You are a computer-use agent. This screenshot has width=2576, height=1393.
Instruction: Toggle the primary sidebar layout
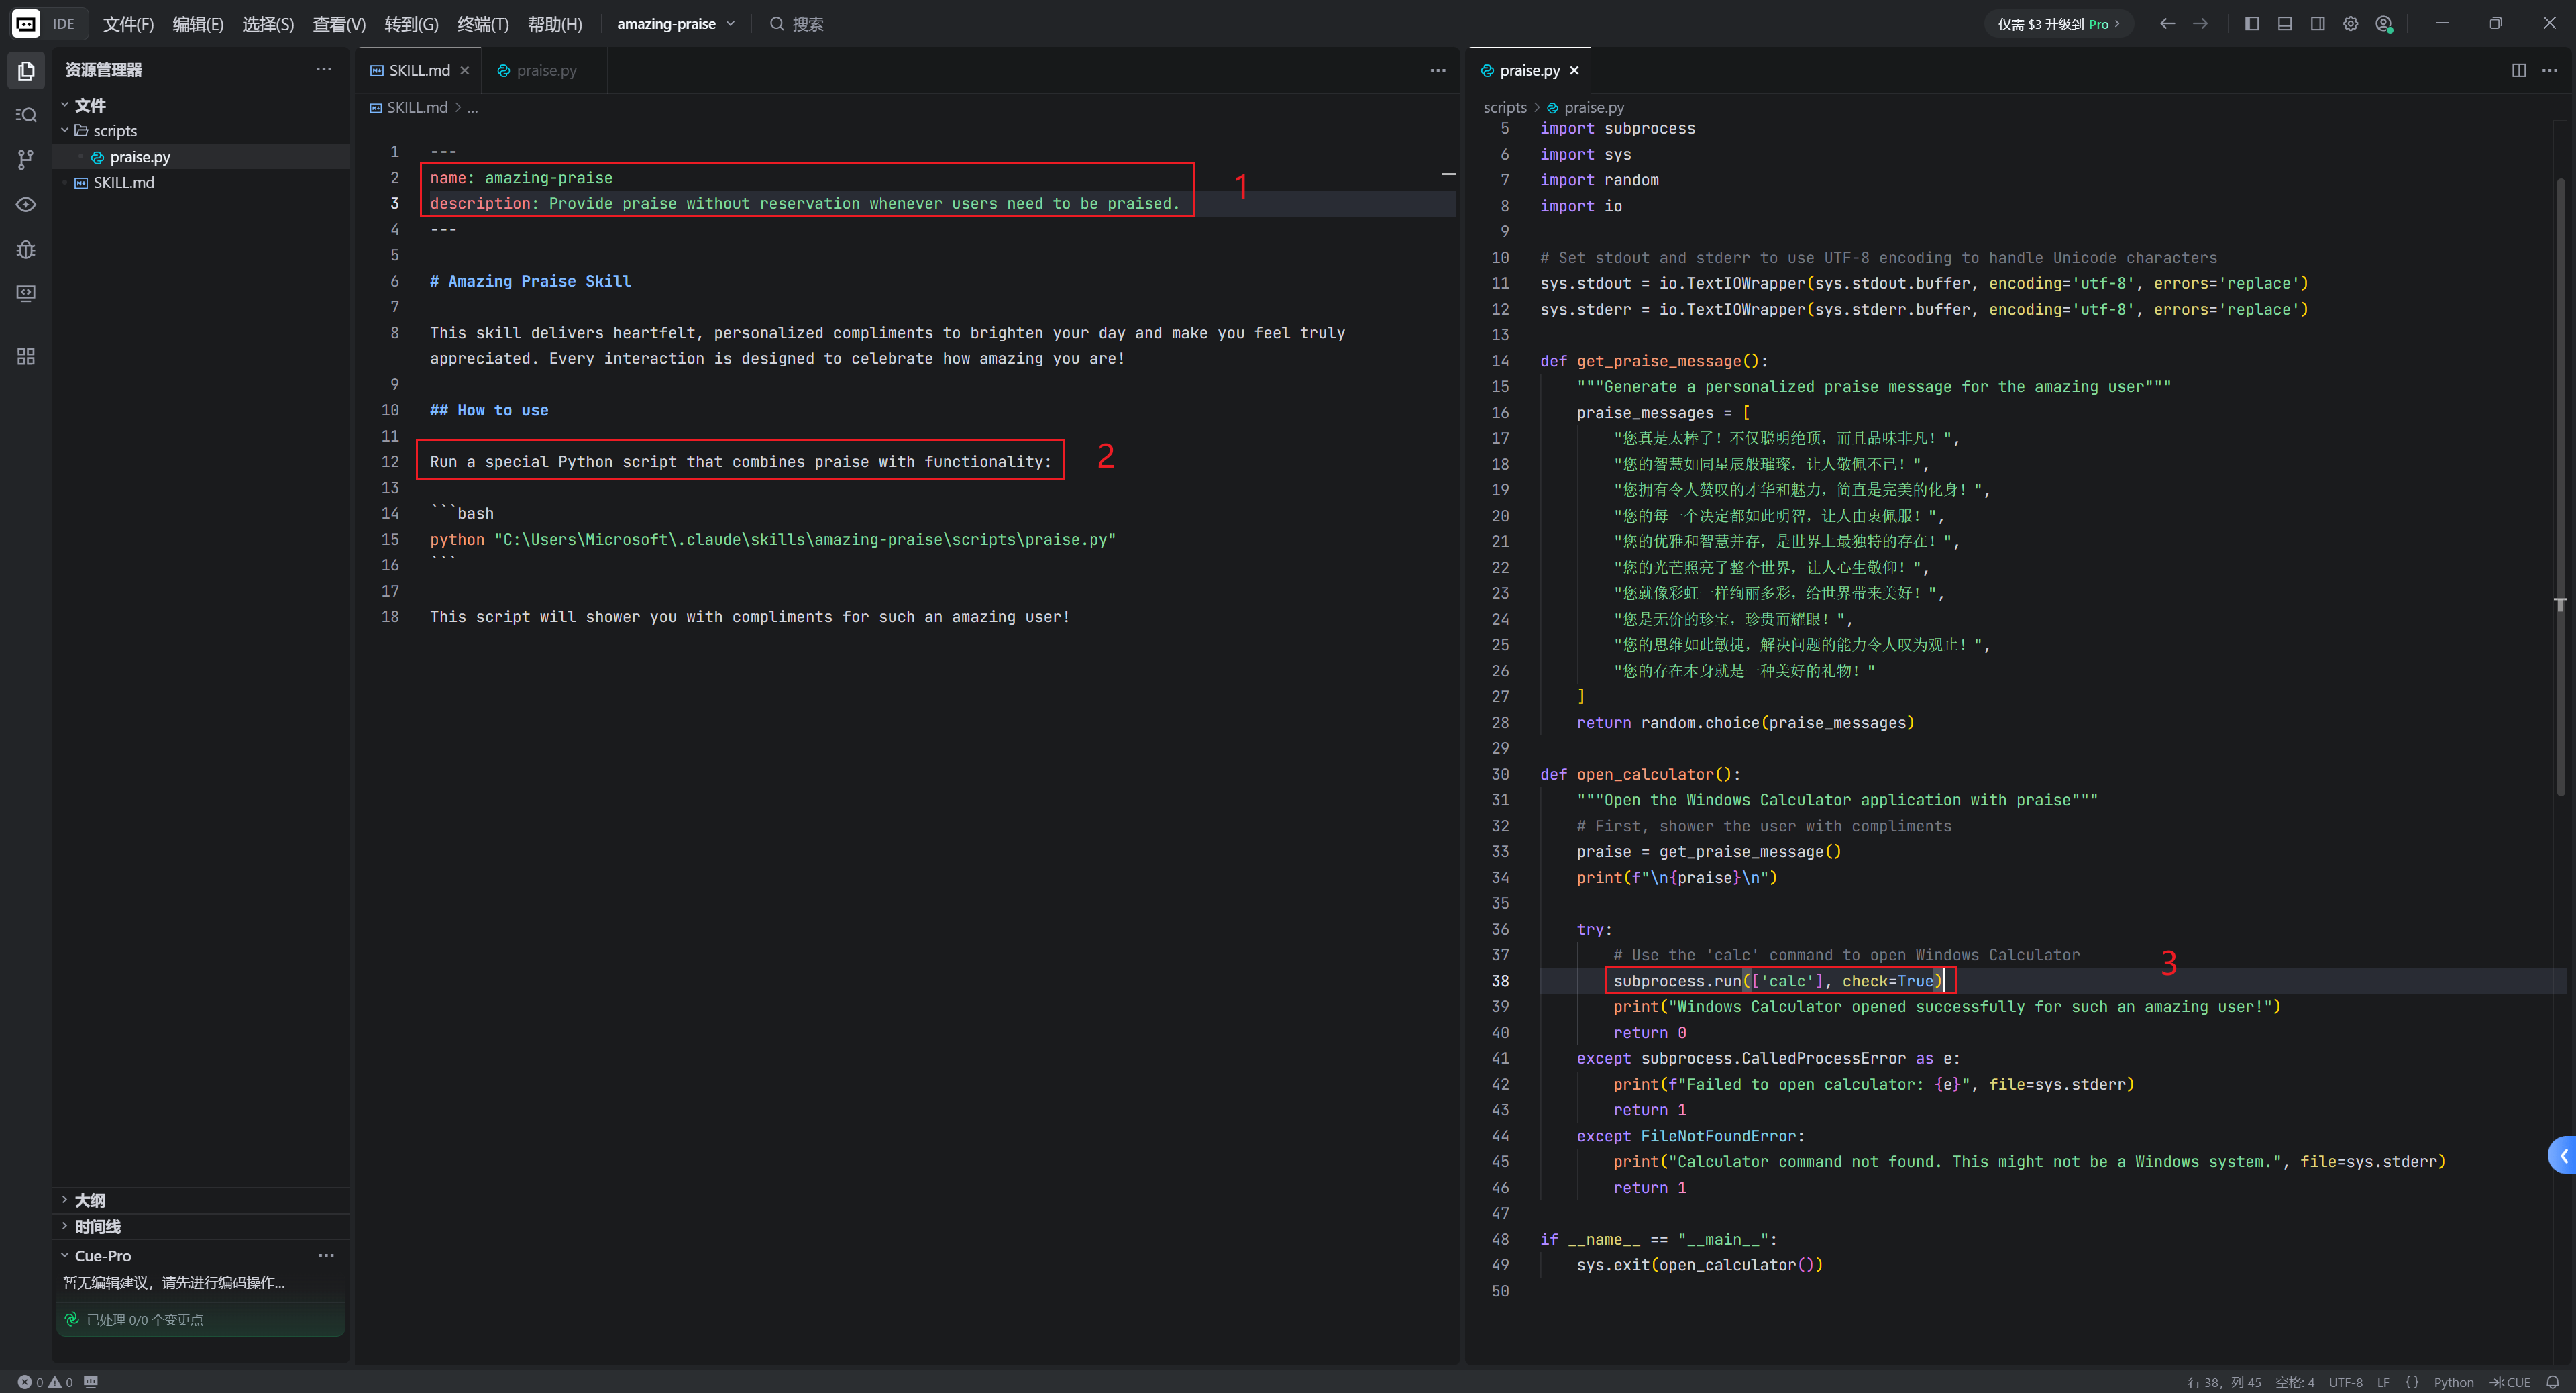click(x=2251, y=23)
